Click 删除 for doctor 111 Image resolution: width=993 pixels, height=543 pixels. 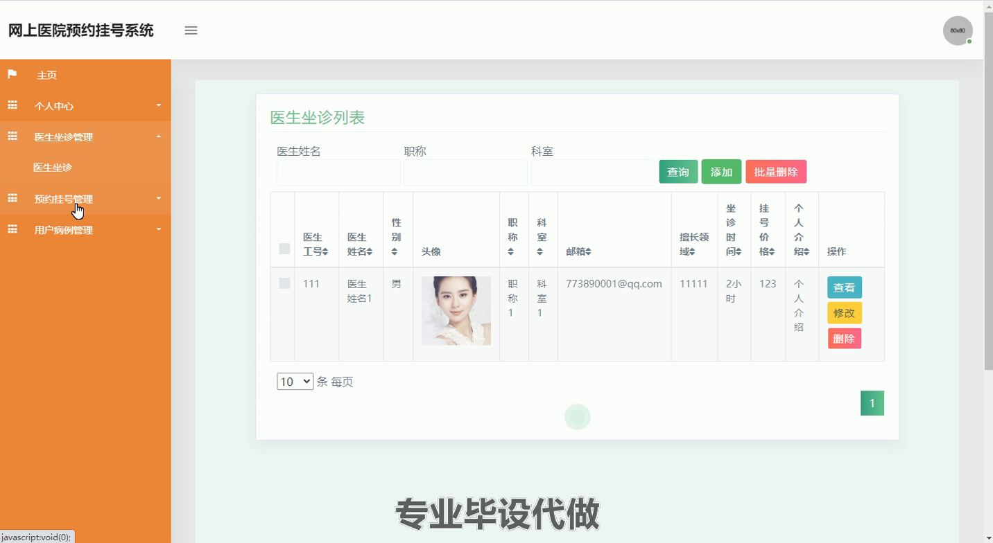(844, 339)
